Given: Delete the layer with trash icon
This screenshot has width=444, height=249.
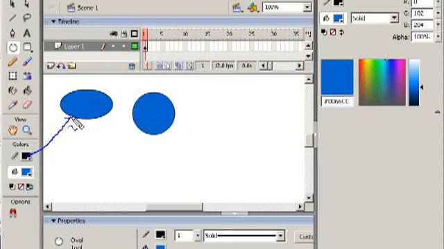Looking at the screenshot, I should click(132, 66).
